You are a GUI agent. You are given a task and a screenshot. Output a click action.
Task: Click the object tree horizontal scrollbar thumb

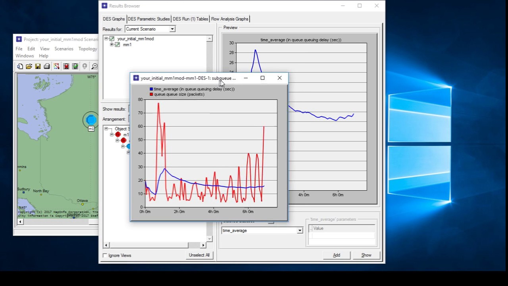coord(148,245)
